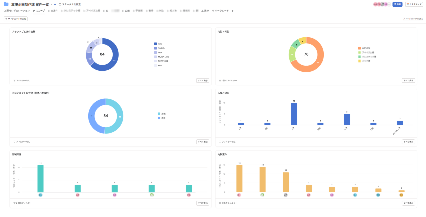Click the plus icon to add a tab

pyautogui.click(x=232, y=11)
